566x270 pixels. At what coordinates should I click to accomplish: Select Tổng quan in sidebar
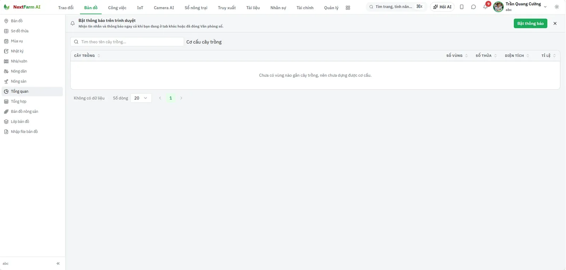pos(32,92)
